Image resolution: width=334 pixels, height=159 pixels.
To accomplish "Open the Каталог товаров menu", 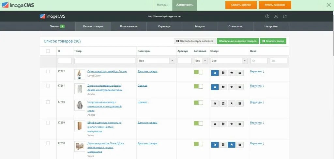I will coord(93,26).
